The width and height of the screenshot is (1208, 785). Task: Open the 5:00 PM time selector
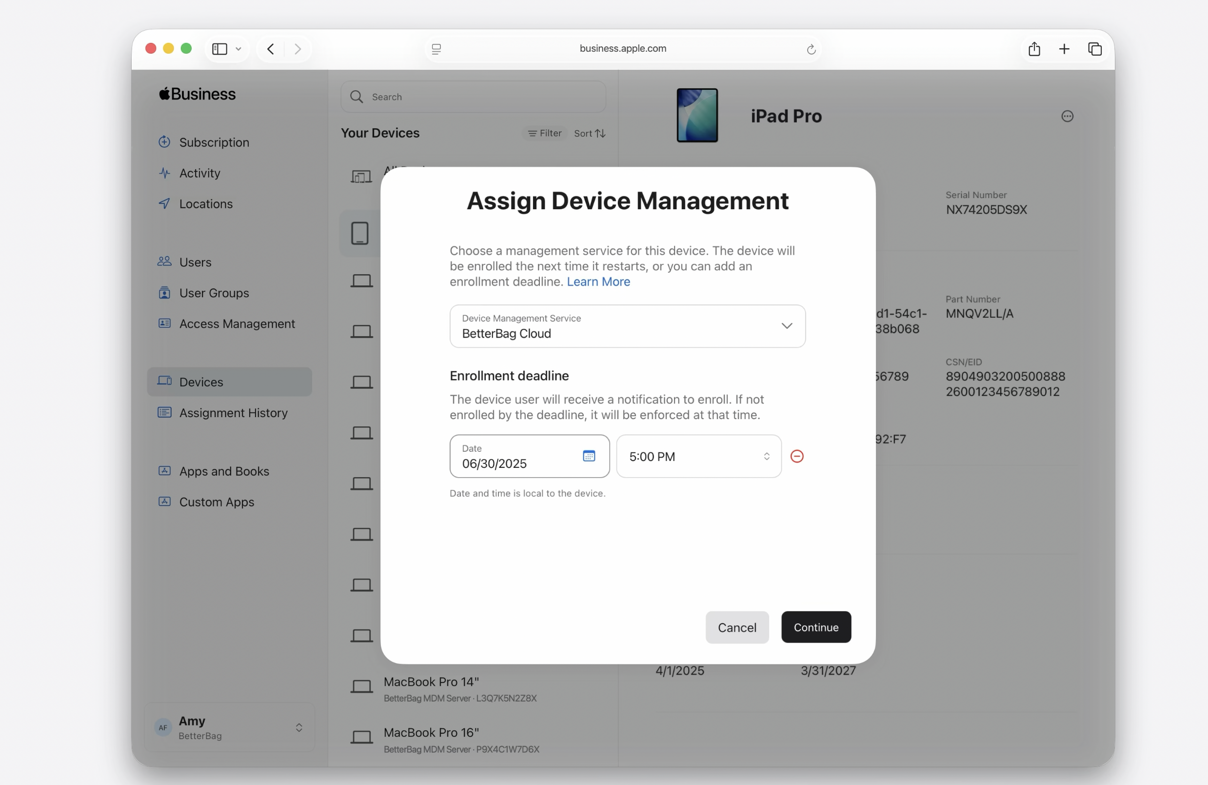click(x=698, y=456)
